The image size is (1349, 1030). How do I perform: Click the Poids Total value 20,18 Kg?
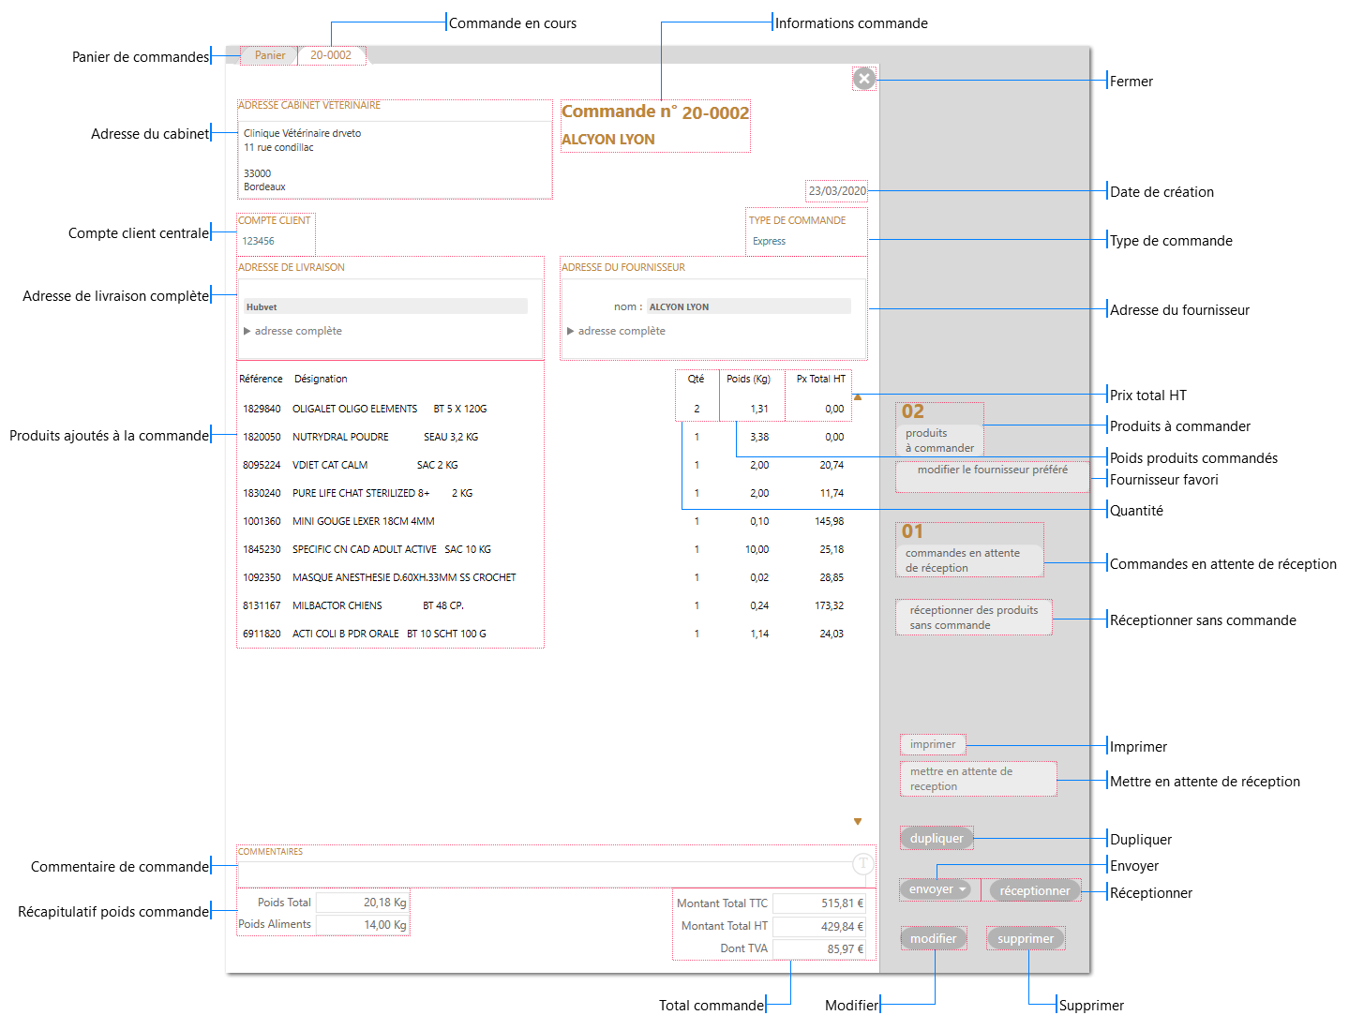pos(362,903)
